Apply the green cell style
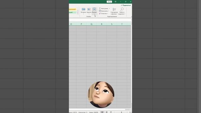 coord(73,13)
